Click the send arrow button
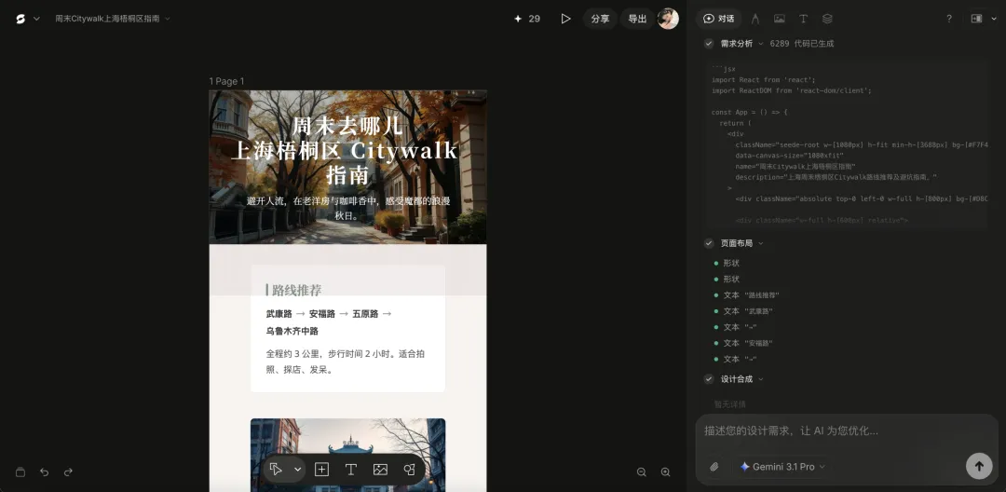Viewport: 1006px width, 492px height. (978, 466)
